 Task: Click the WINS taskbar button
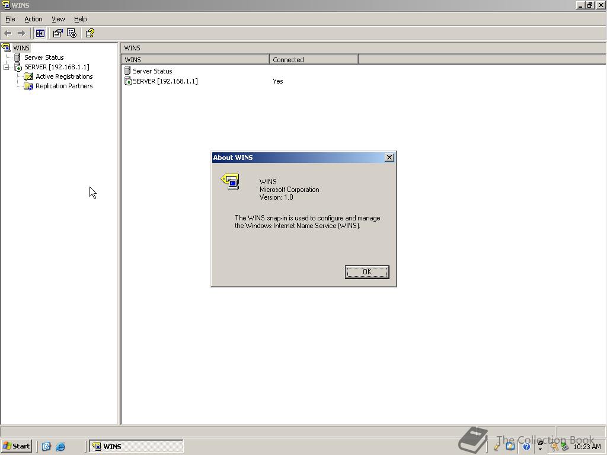[x=136, y=446]
